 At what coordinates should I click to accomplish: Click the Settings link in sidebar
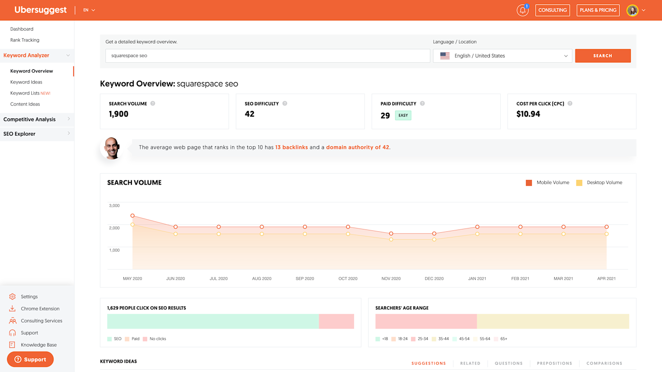tap(29, 296)
